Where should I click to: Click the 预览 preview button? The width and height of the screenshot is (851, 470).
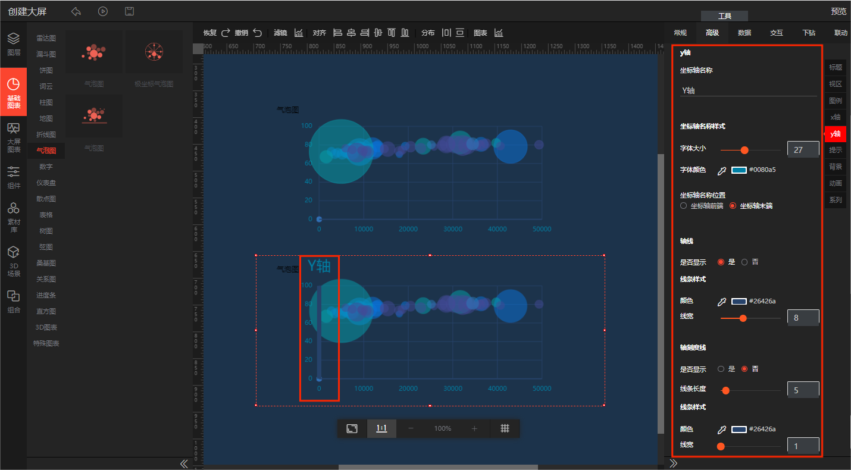click(x=839, y=11)
